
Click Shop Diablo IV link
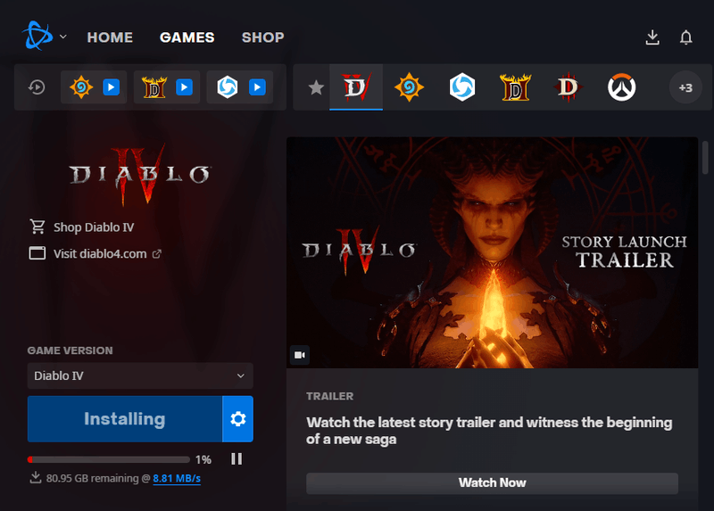[94, 227]
